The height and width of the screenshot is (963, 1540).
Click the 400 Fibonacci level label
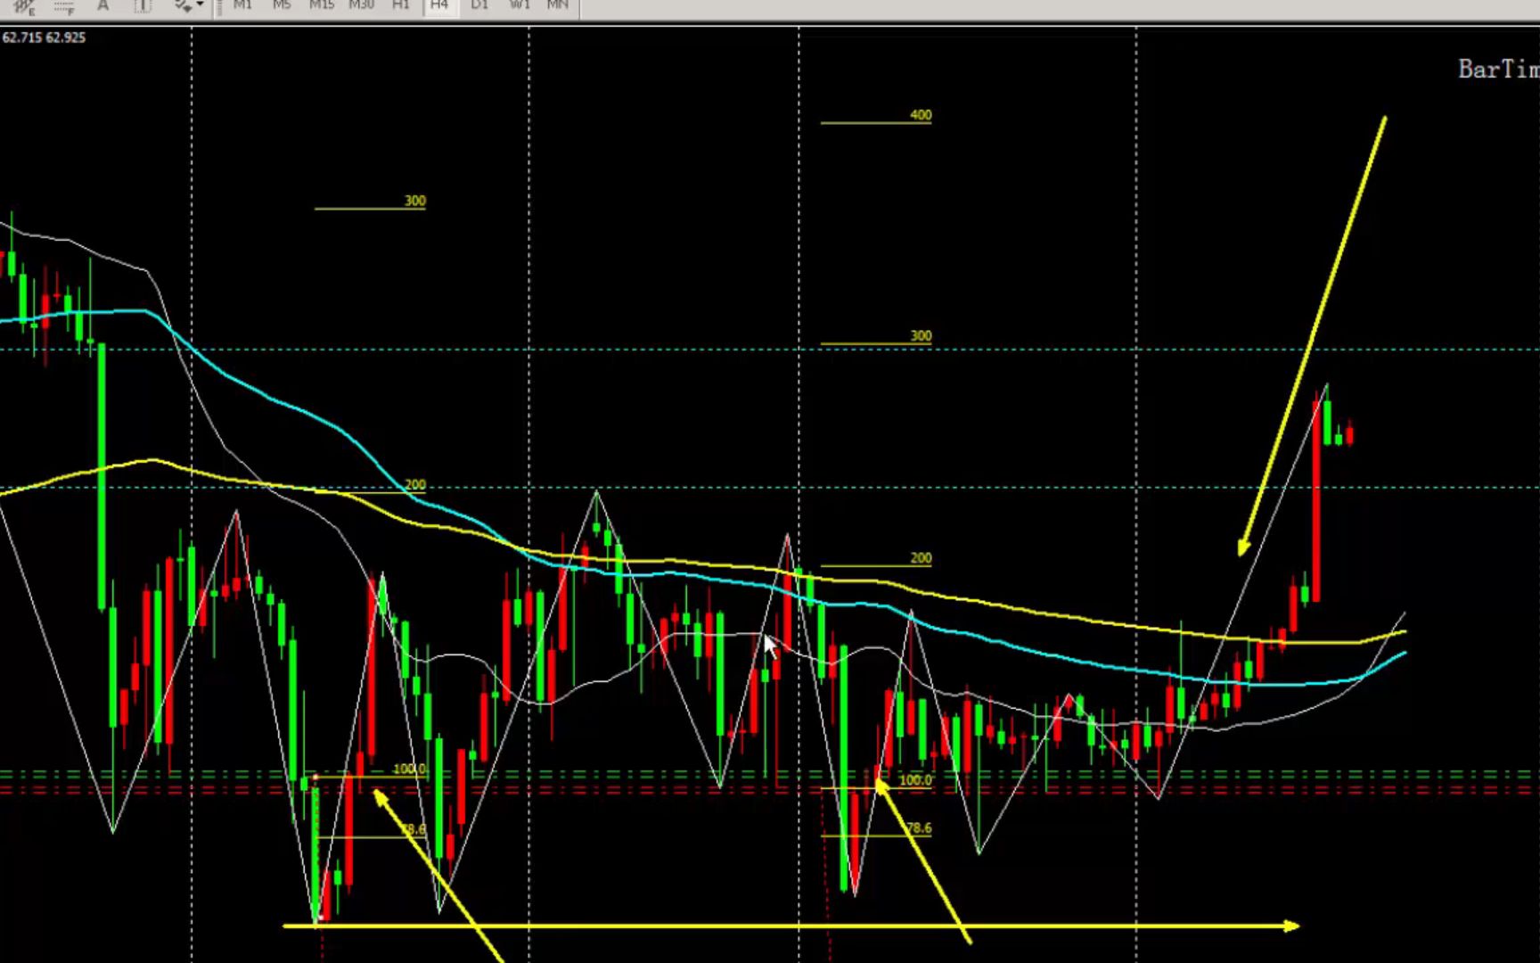(x=921, y=115)
